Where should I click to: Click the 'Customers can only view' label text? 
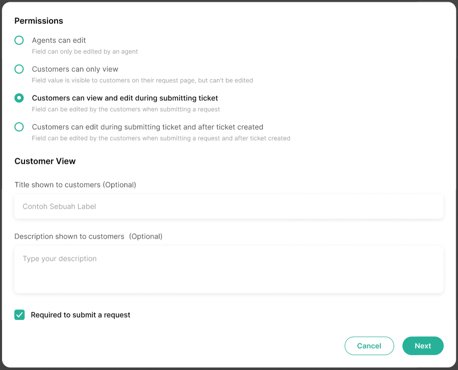point(75,69)
